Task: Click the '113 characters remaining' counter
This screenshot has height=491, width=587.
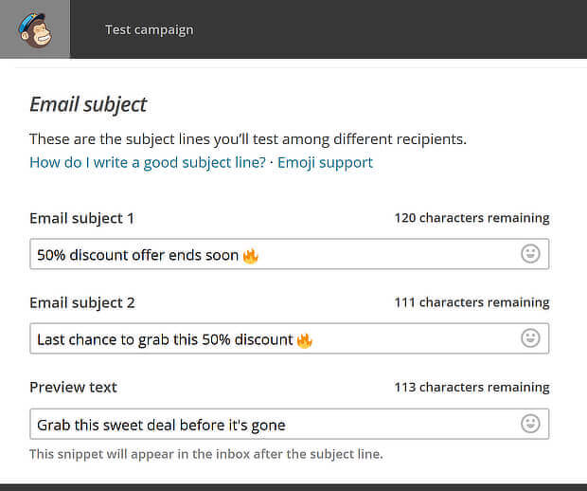Action: pos(472,387)
